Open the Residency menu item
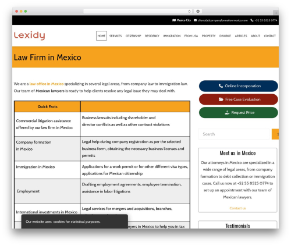 [x=152, y=36]
